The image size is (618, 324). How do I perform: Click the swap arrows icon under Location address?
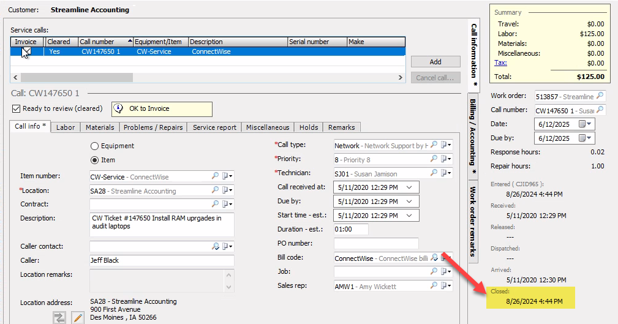pos(59,318)
